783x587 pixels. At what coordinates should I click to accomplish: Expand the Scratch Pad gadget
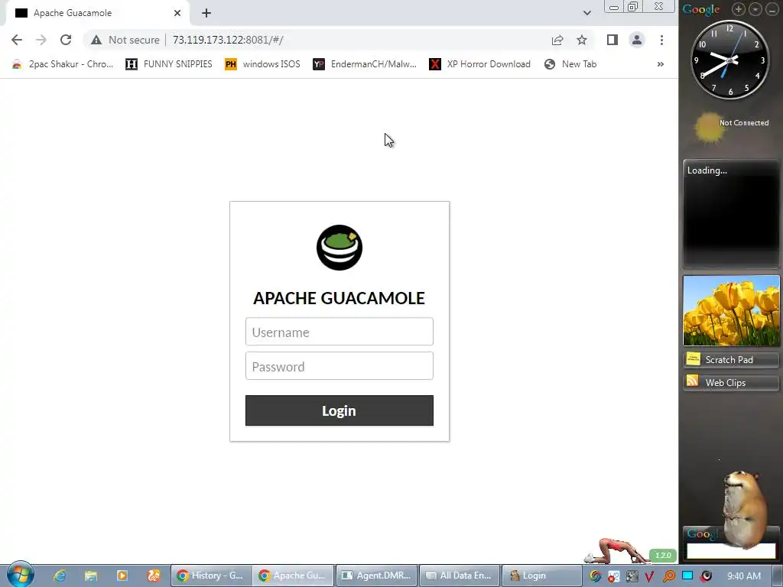tap(730, 359)
